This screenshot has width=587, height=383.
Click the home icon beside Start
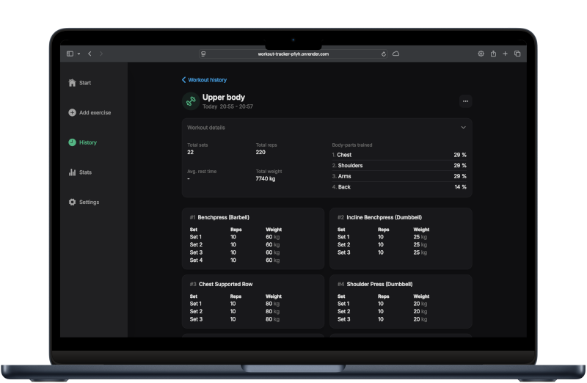[x=72, y=83]
